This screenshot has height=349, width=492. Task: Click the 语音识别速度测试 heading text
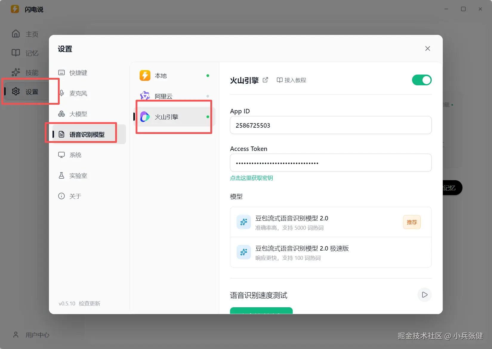click(x=259, y=295)
